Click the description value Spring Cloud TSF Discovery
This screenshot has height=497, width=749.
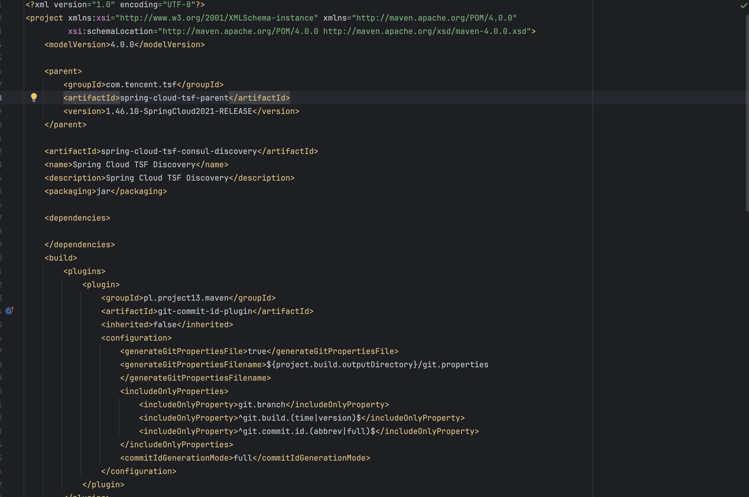coord(167,178)
